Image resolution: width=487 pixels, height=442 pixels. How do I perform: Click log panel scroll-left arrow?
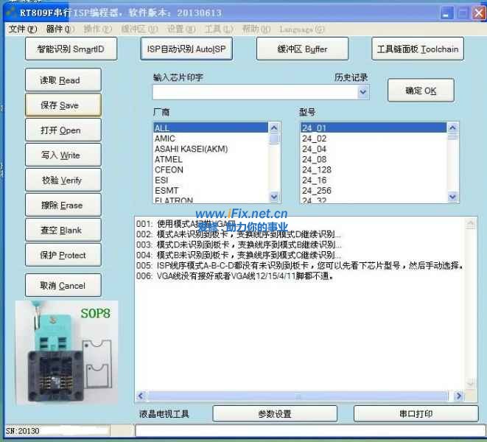pyautogui.click(x=141, y=396)
